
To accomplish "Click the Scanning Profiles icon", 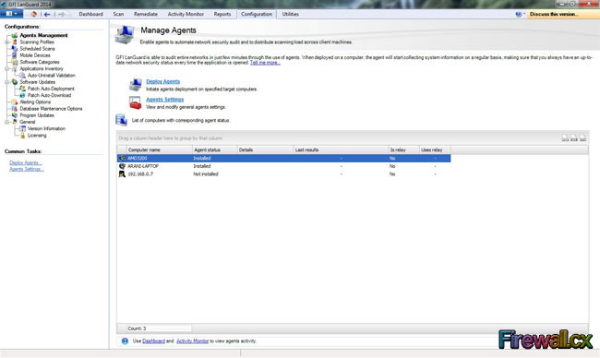I will [x=14, y=42].
